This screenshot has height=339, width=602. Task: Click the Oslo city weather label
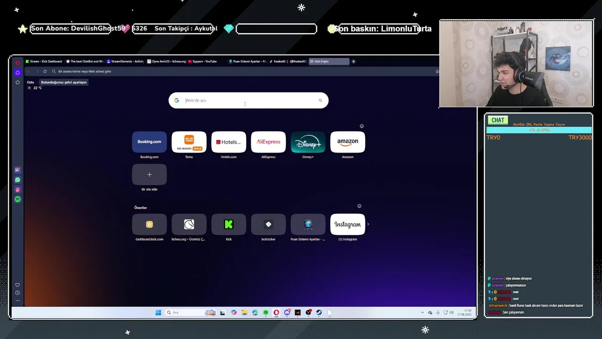pyautogui.click(x=31, y=82)
